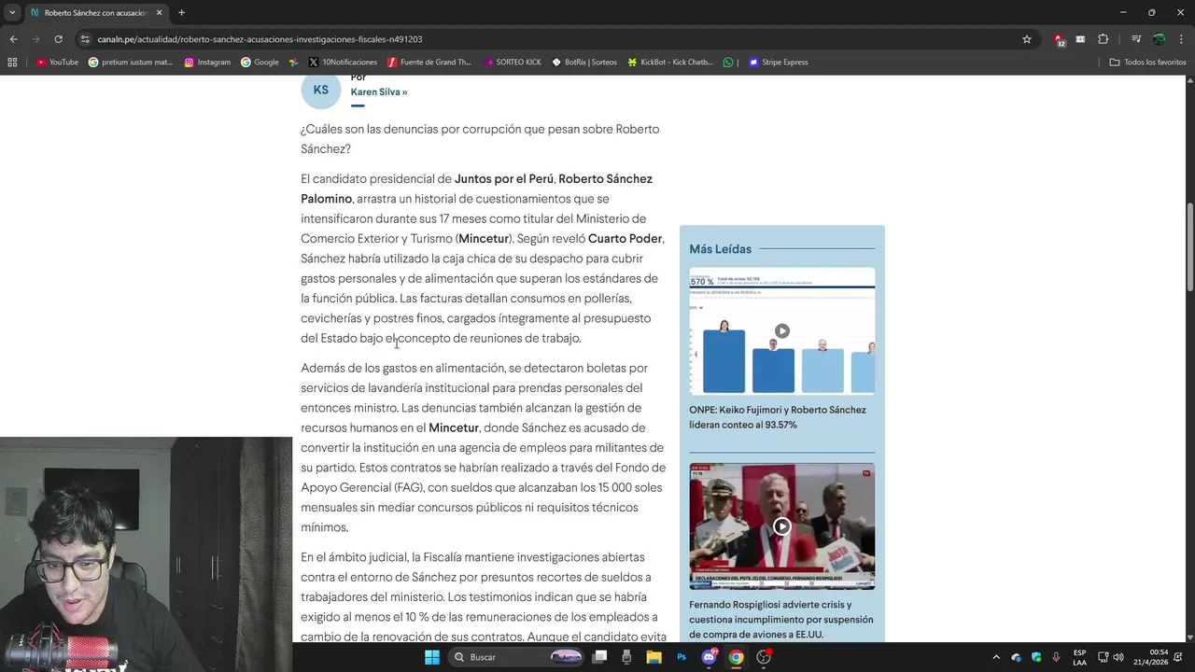The image size is (1195, 672).
Task: Show hidden system tray icons
Action: click(995, 657)
